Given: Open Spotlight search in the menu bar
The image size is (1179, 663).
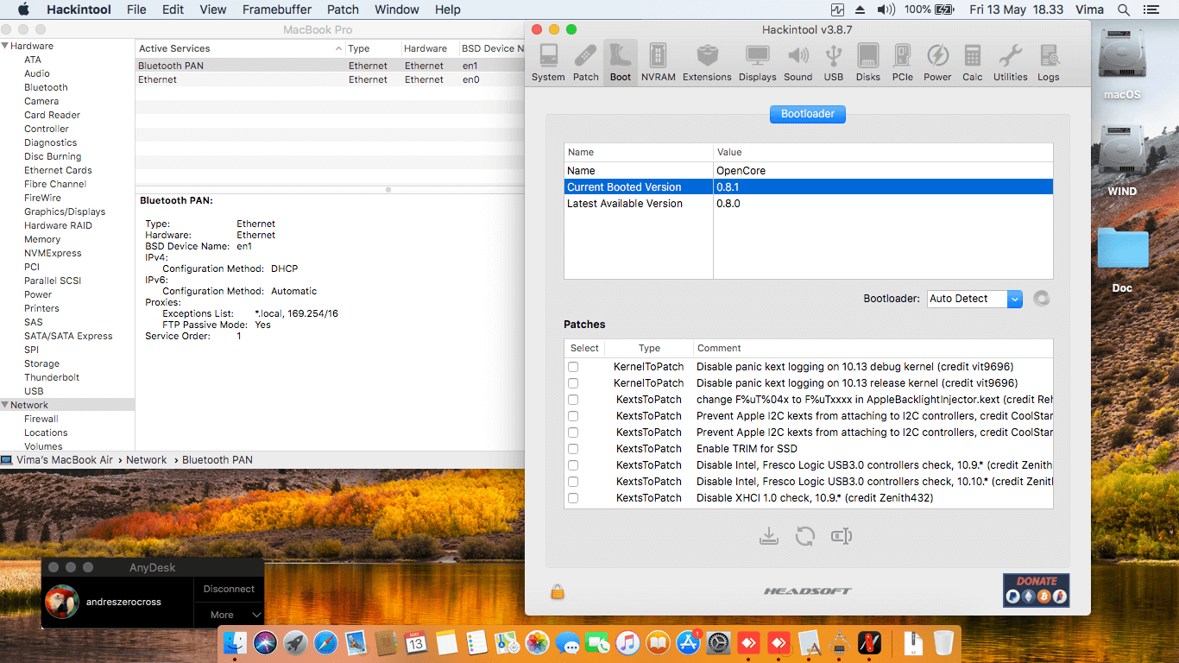Looking at the screenshot, I should [x=1124, y=9].
